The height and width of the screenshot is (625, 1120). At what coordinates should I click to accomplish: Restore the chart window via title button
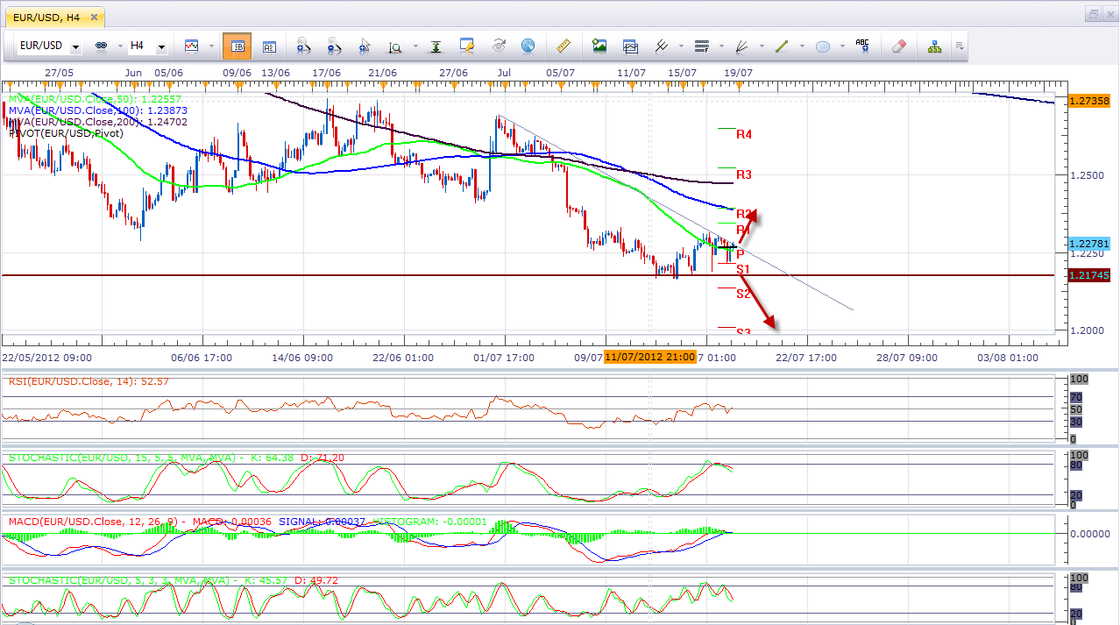1094,15
